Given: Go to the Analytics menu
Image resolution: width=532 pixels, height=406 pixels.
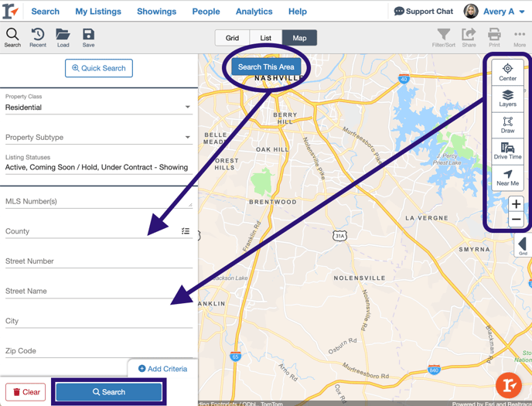Looking at the screenshot, I should click(x=254, y=12).
